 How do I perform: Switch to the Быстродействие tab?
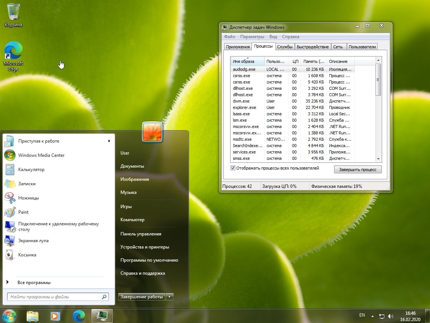pos(312,47)
